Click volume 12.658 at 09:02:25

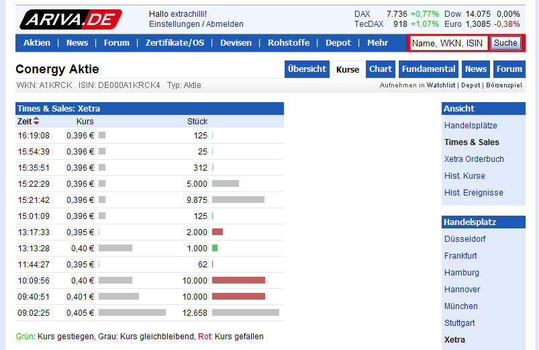point(195,313)
